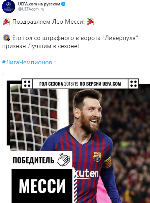The height and width of the screenshot is (203, 150).
Task: Click the party popper emoji before Поздравляем
Action: point(6,22)
